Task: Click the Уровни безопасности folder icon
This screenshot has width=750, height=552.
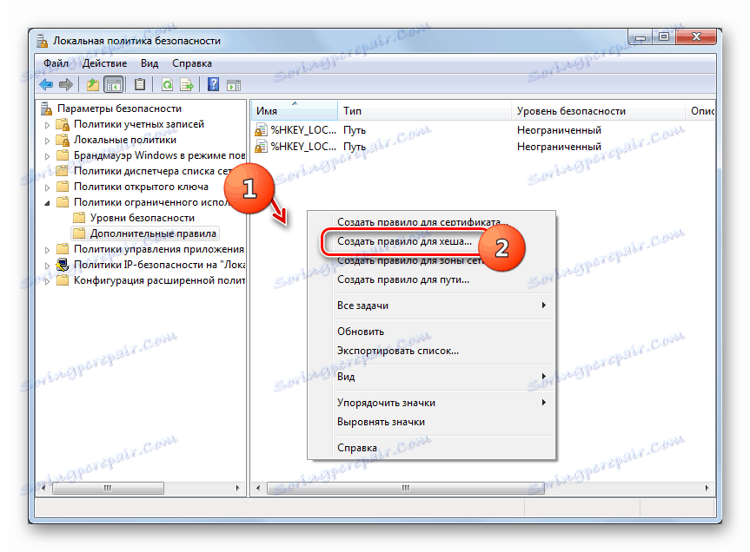Action: (x=79, y=218)
